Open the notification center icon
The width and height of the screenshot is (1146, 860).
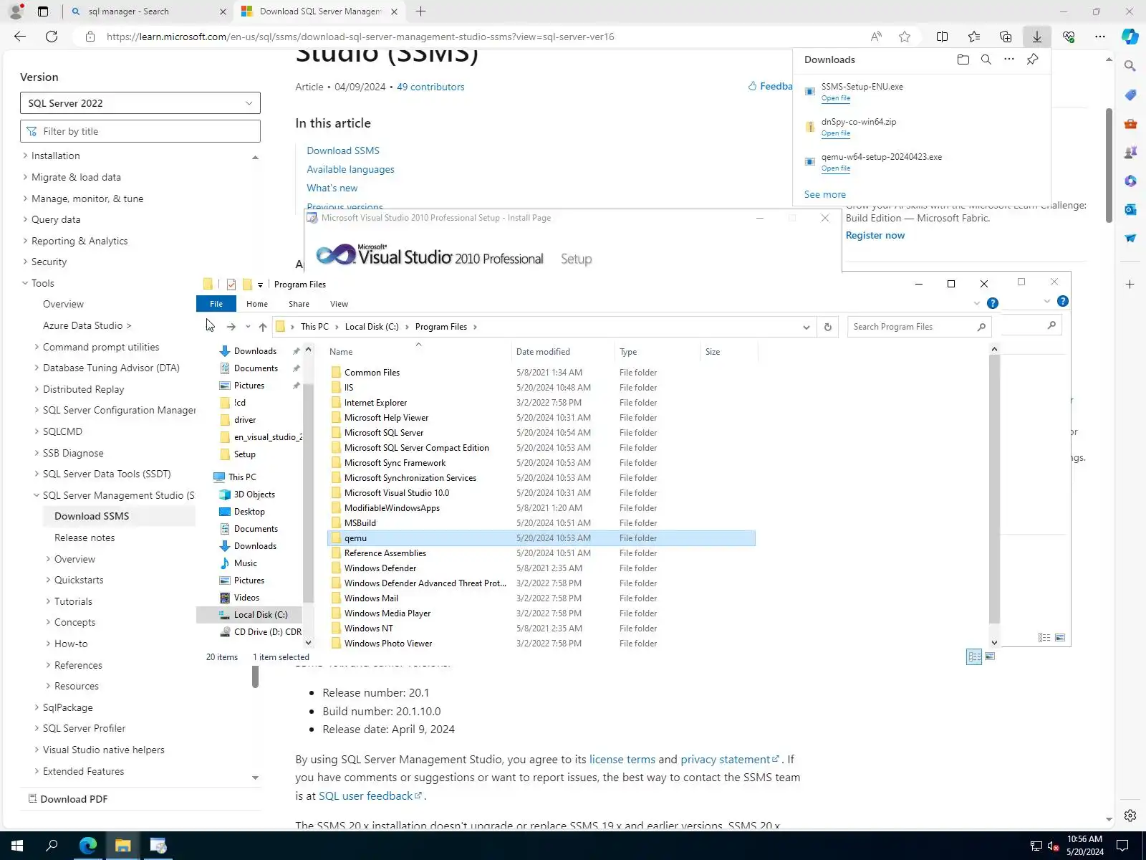(1123, 846)
